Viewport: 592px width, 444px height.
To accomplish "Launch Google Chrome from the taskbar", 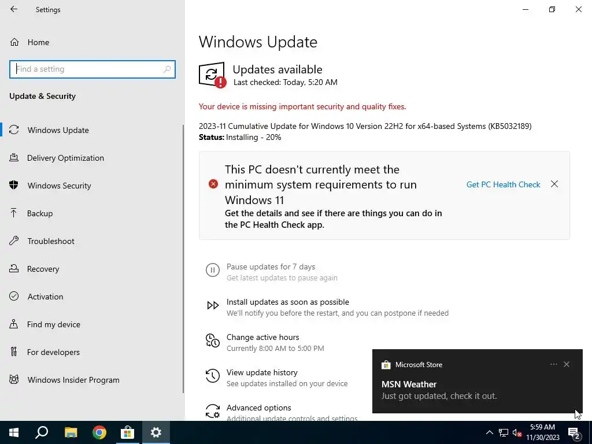I will pyautogui.click(x=99, y=432).
